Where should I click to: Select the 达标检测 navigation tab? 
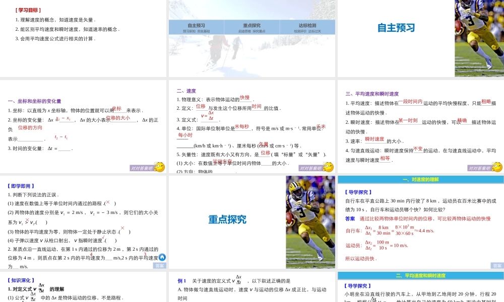coord(307,27)
